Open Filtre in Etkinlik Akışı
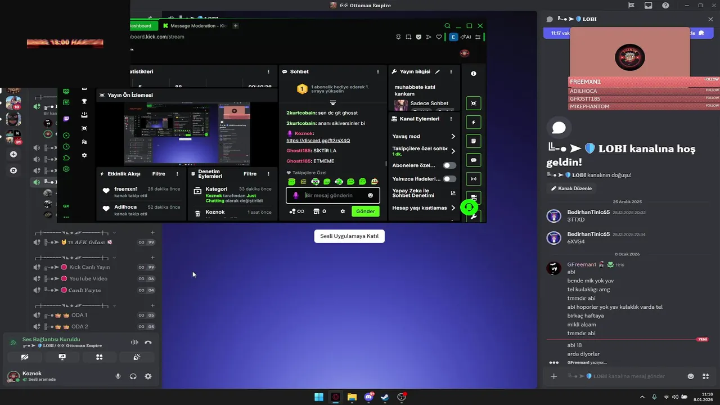 click(159, 174)
